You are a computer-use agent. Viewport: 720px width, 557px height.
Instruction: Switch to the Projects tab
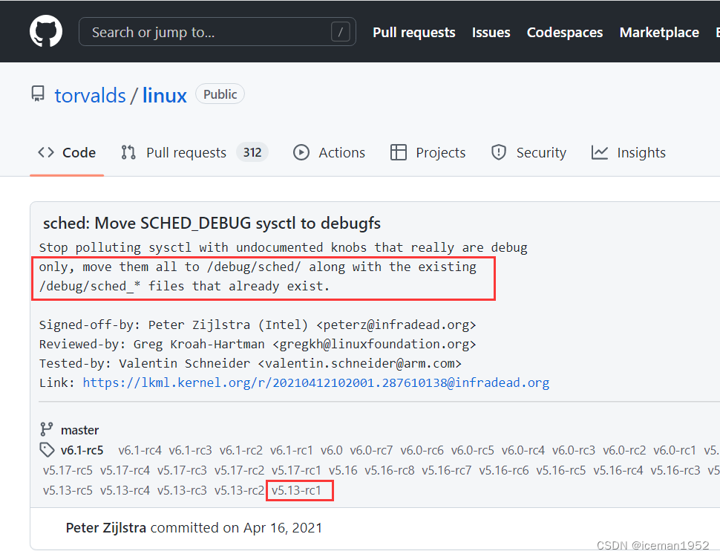[428, 152]
